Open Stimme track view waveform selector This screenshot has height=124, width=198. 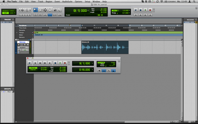coord(23,47)
